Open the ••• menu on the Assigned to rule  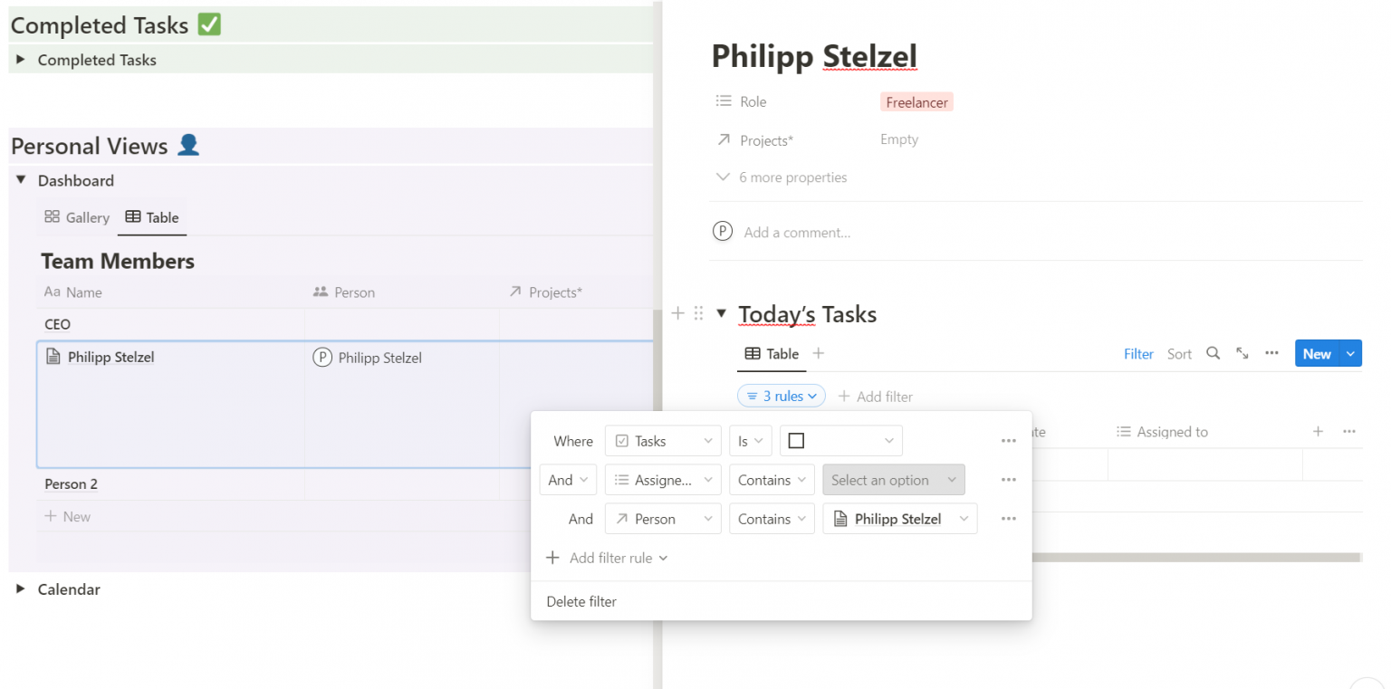point(1009,480)
